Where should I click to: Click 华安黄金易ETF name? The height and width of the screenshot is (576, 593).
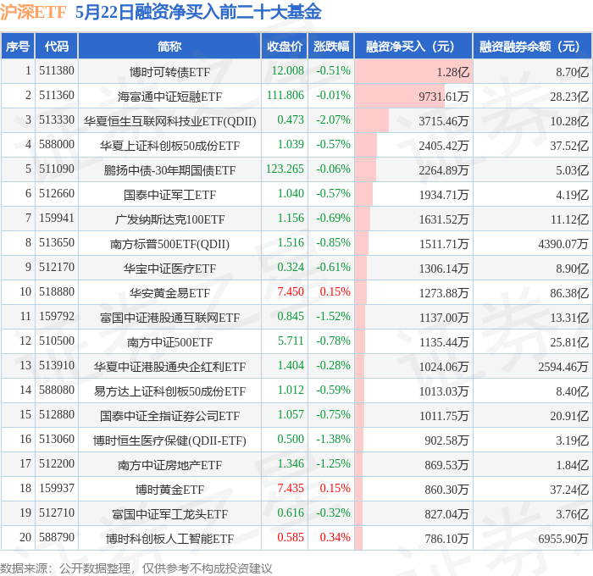coord(169,293)
